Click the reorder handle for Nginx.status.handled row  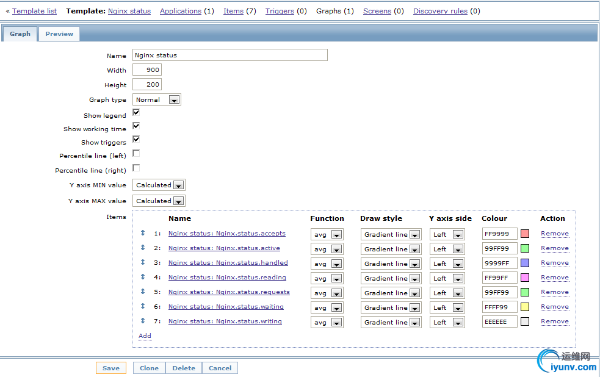[143, 262]
